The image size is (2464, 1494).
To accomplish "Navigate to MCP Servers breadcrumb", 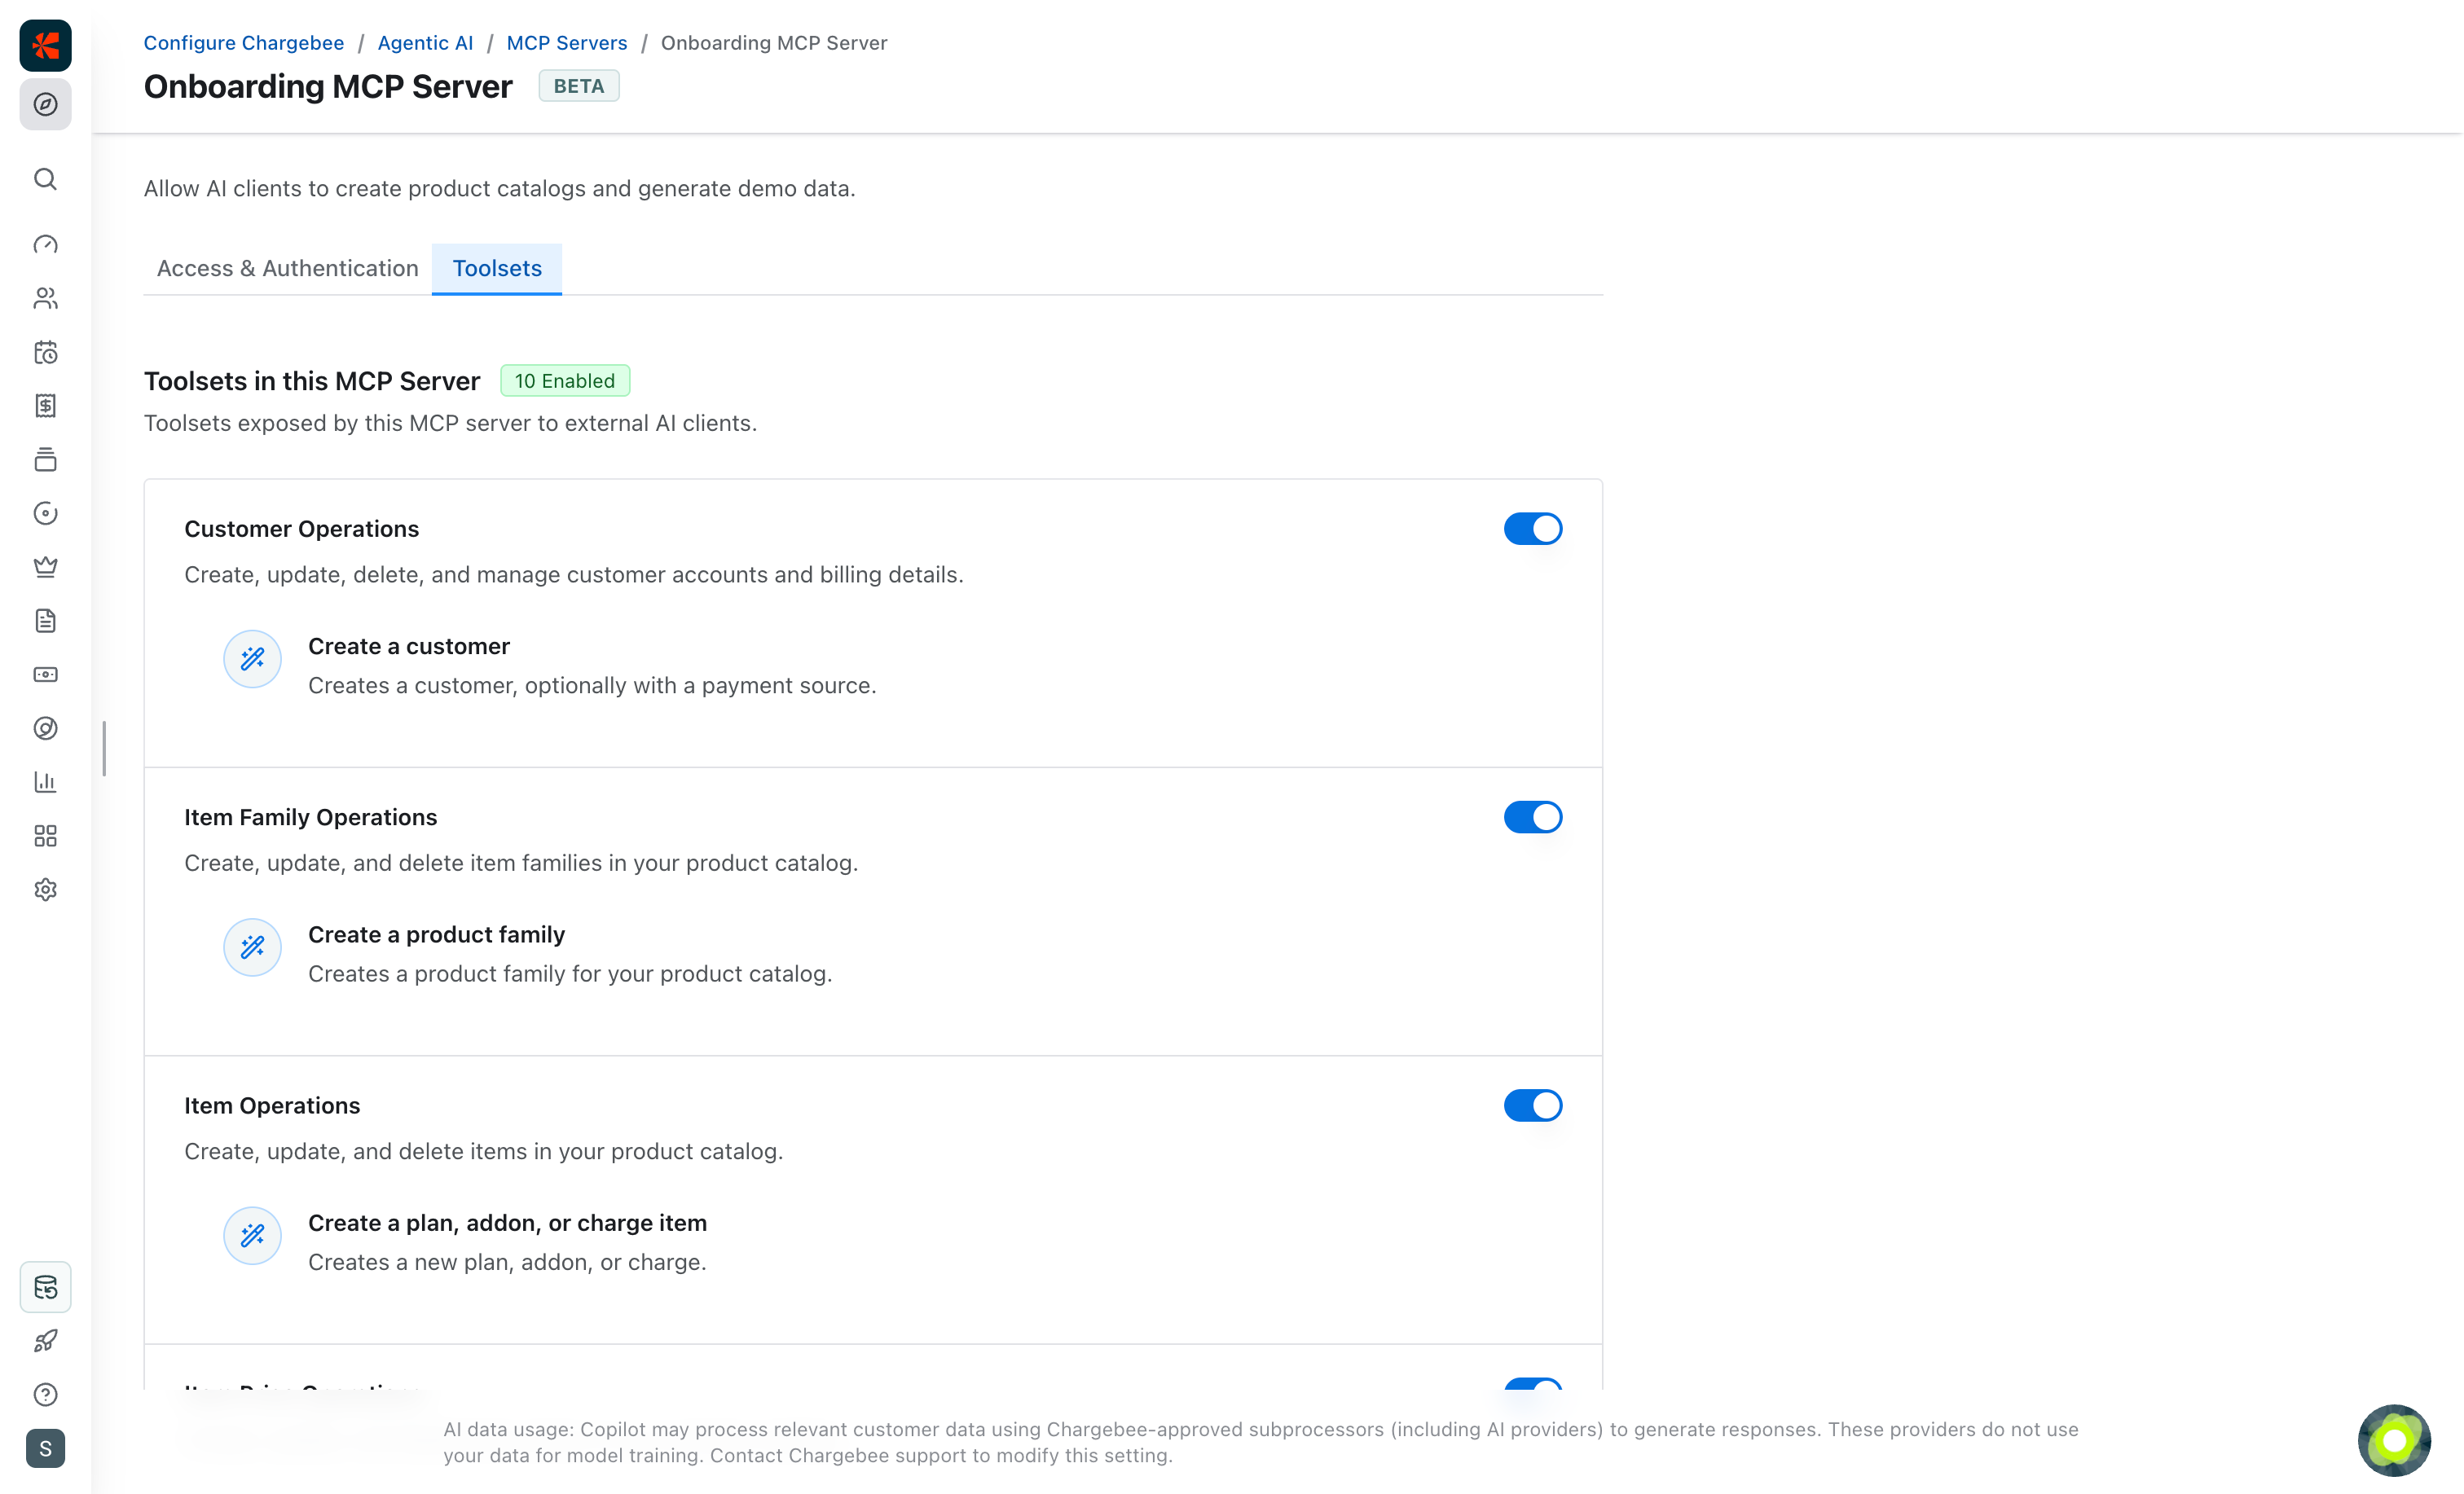I will (567, 43).
